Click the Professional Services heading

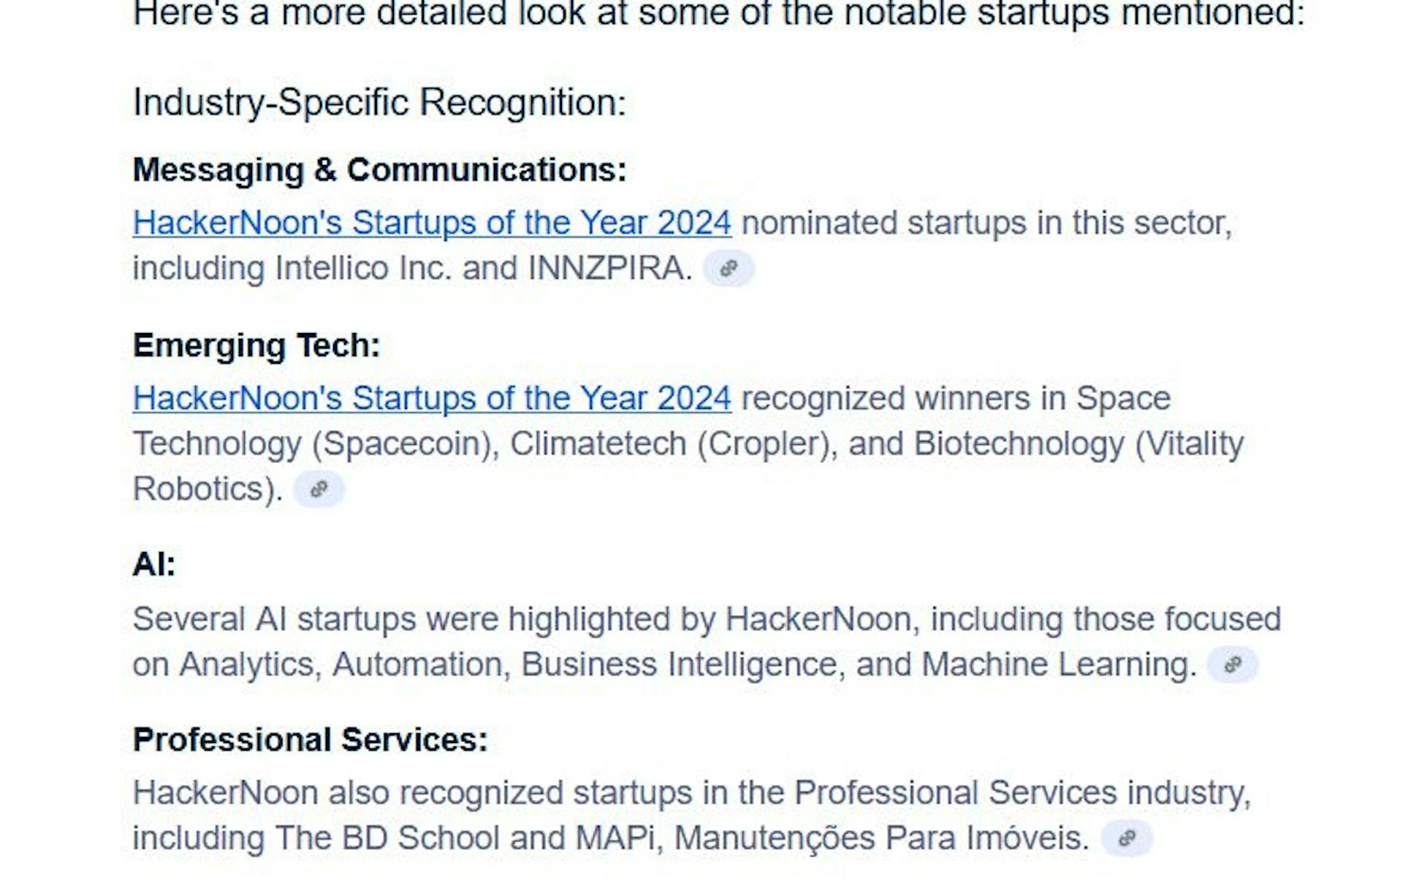(x=310, y=740)
